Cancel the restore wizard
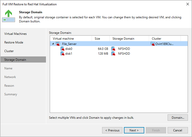 (178, 130)
